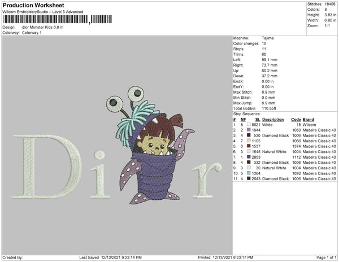Click the 'Colorway 1' value
Viewport: 339px width, 262px height.
(x=32, y=33)
